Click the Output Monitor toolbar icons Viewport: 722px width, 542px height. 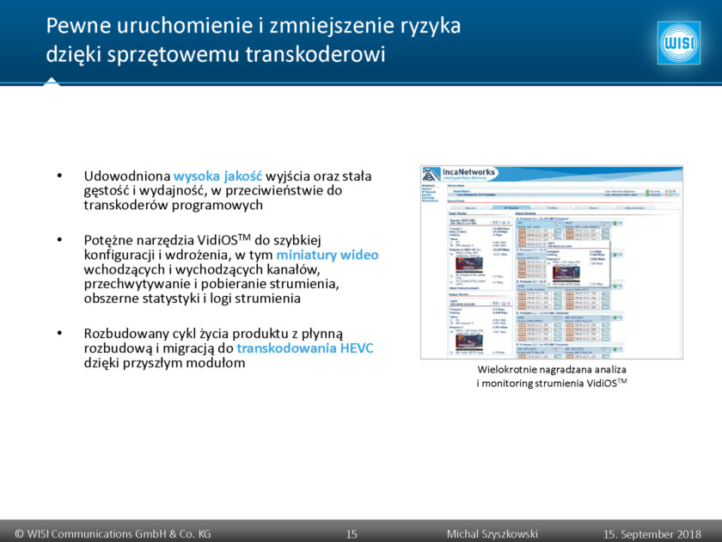[497, 305]
